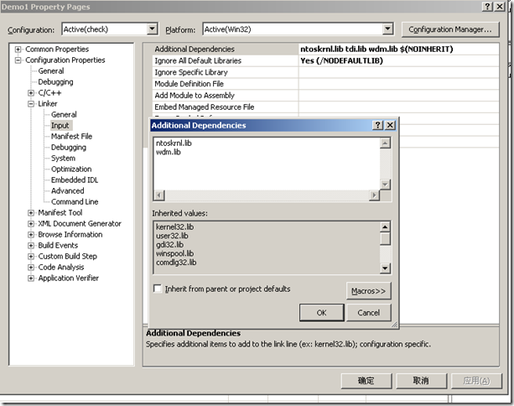Viewport: 514px width, 406px height.
Task: Click the help icon of Demo1 Property Pages
Action: 487,7
